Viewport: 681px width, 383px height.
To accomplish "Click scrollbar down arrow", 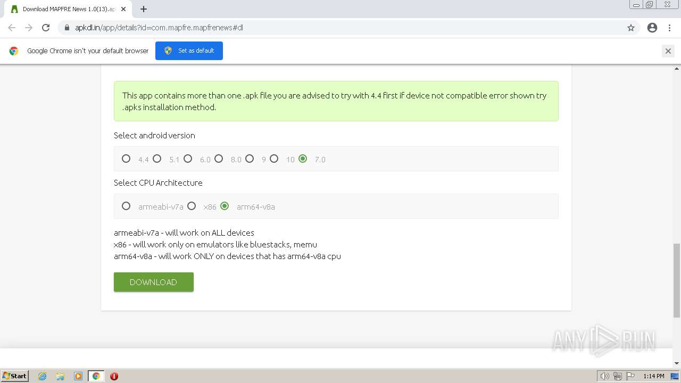I will click(677, 363).
